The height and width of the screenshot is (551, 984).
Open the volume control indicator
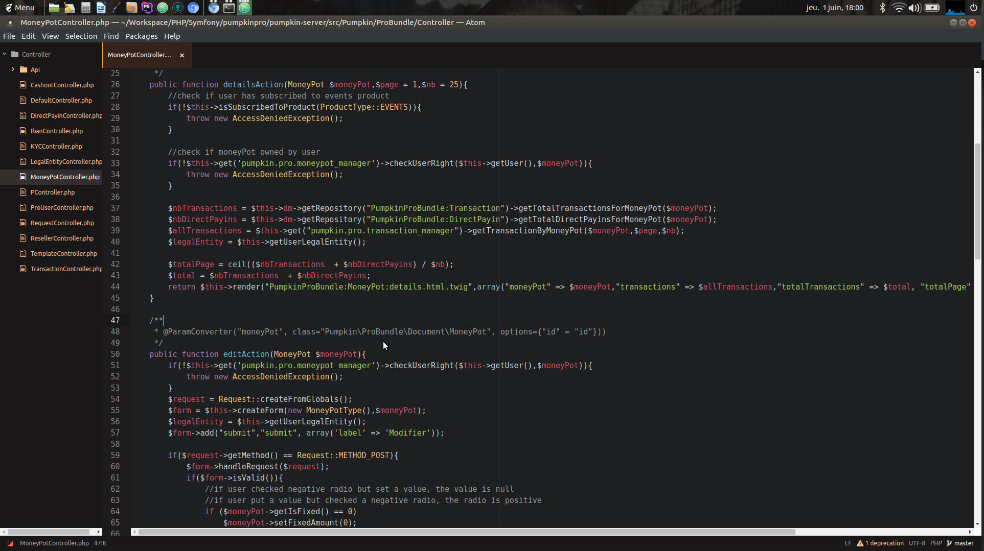[x=914, y=8]
